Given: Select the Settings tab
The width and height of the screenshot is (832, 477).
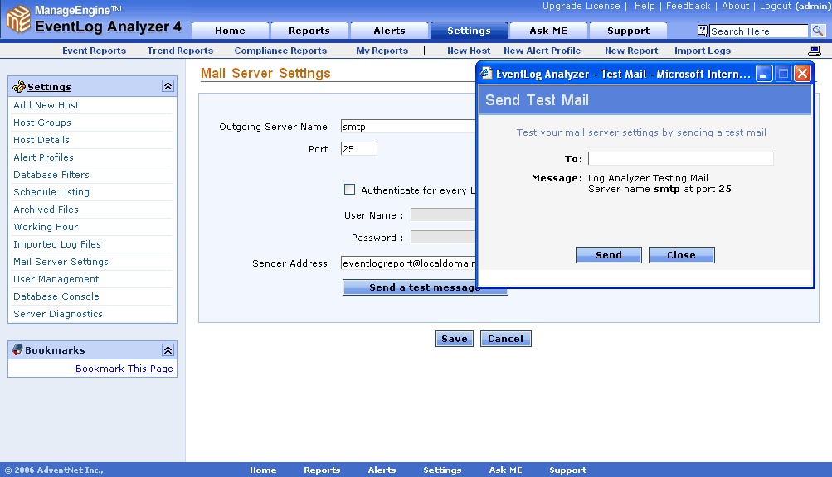Looking at the screenshot, I should tap(469, 31).
